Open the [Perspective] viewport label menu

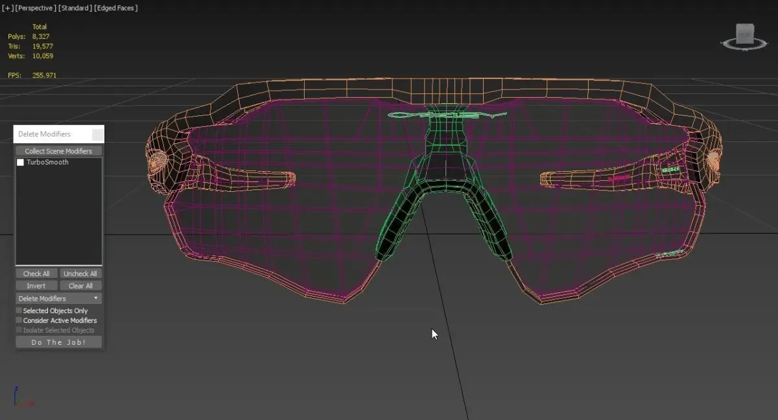tap(36, 8)
